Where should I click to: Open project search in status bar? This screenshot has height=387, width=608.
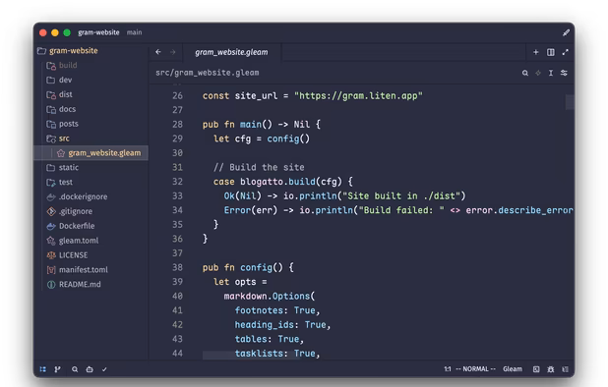[x=75, y=369]
